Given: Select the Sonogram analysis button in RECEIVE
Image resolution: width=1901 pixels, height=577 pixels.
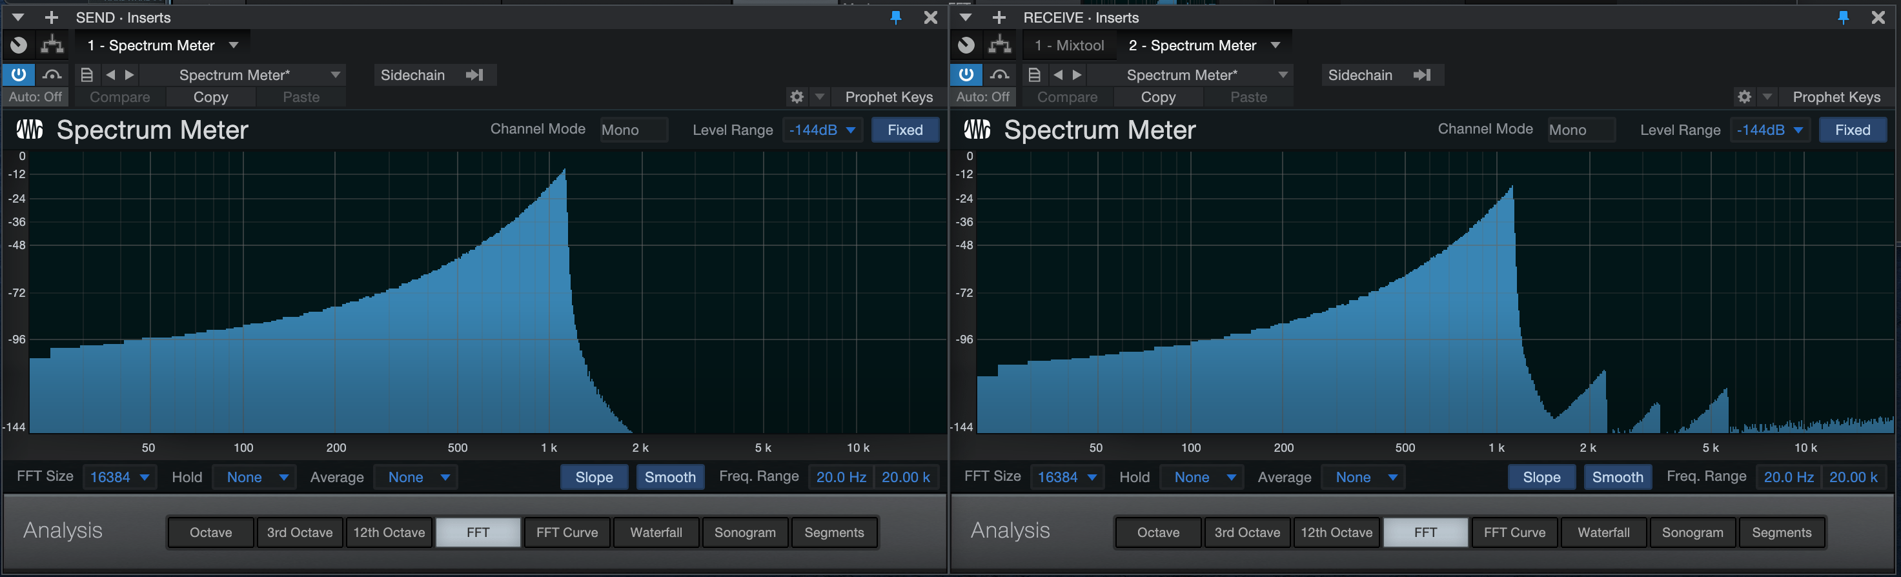Looking at the screenshot, I should (1692, 532).
